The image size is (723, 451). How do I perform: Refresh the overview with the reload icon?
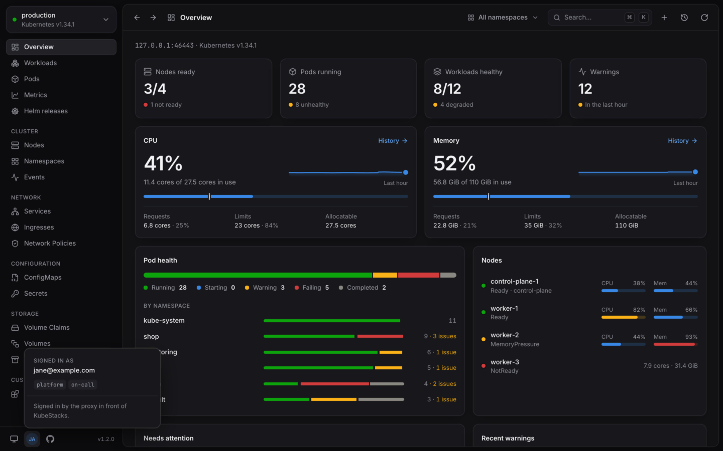(x=704, y=18)
